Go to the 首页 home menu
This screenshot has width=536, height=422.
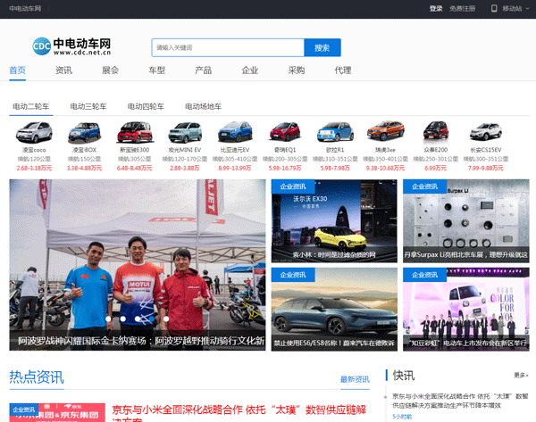point(18,70)
